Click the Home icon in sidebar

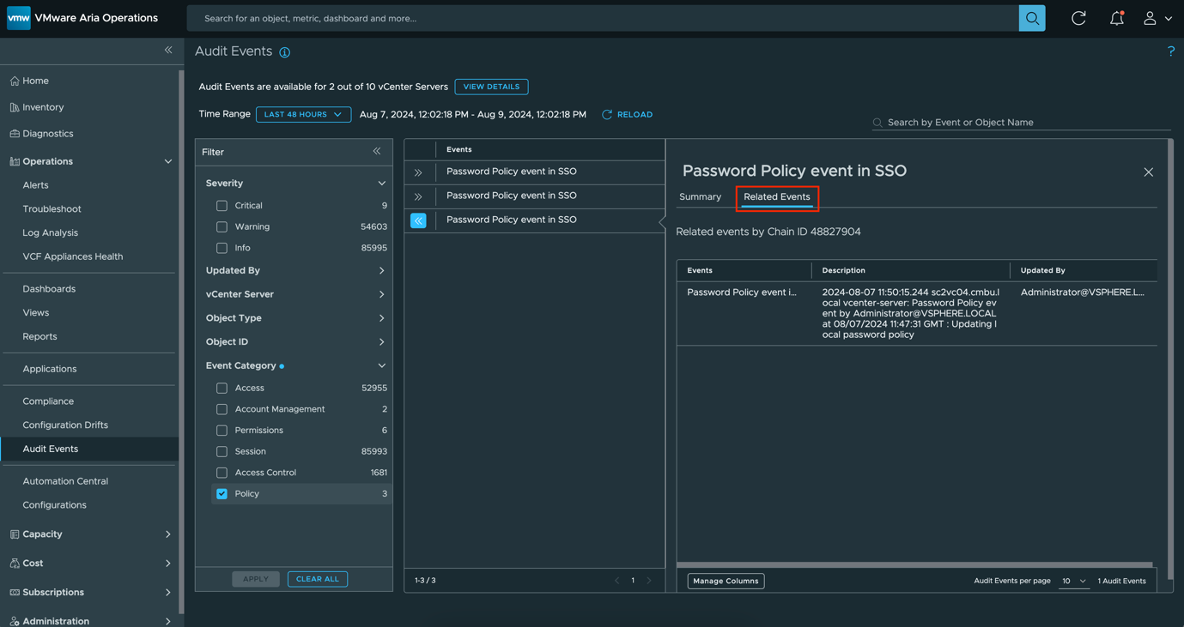click(x=15, y=81)
